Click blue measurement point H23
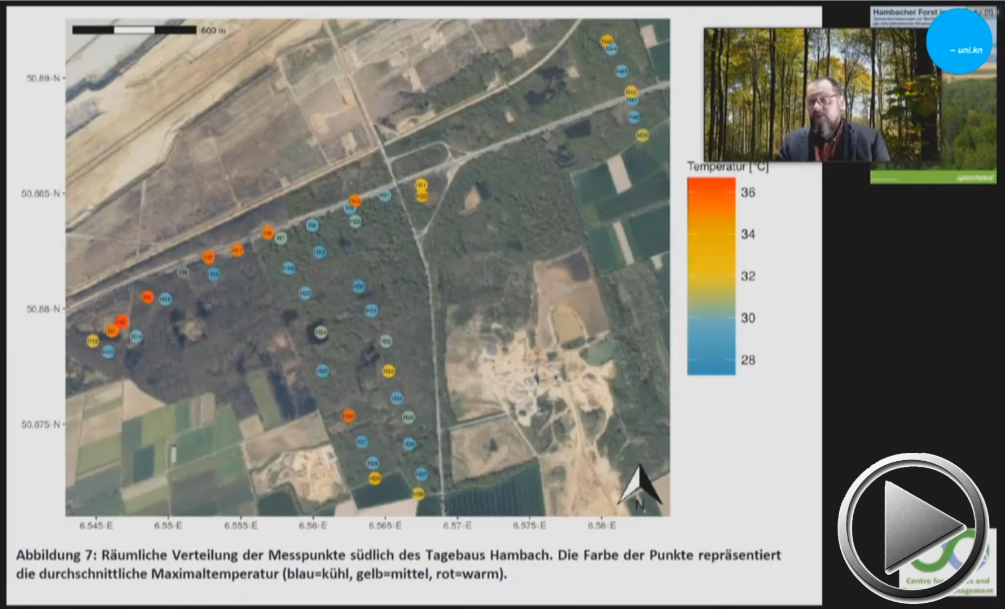Viewport: 1005px width, 609px height. coord(305,293)
